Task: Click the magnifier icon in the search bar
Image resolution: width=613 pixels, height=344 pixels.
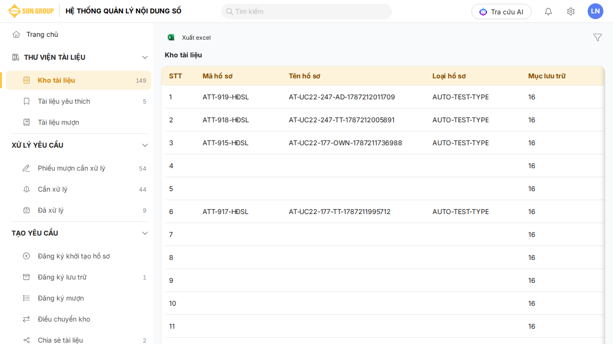Action: pyautogui.click(x=229, y=11)
